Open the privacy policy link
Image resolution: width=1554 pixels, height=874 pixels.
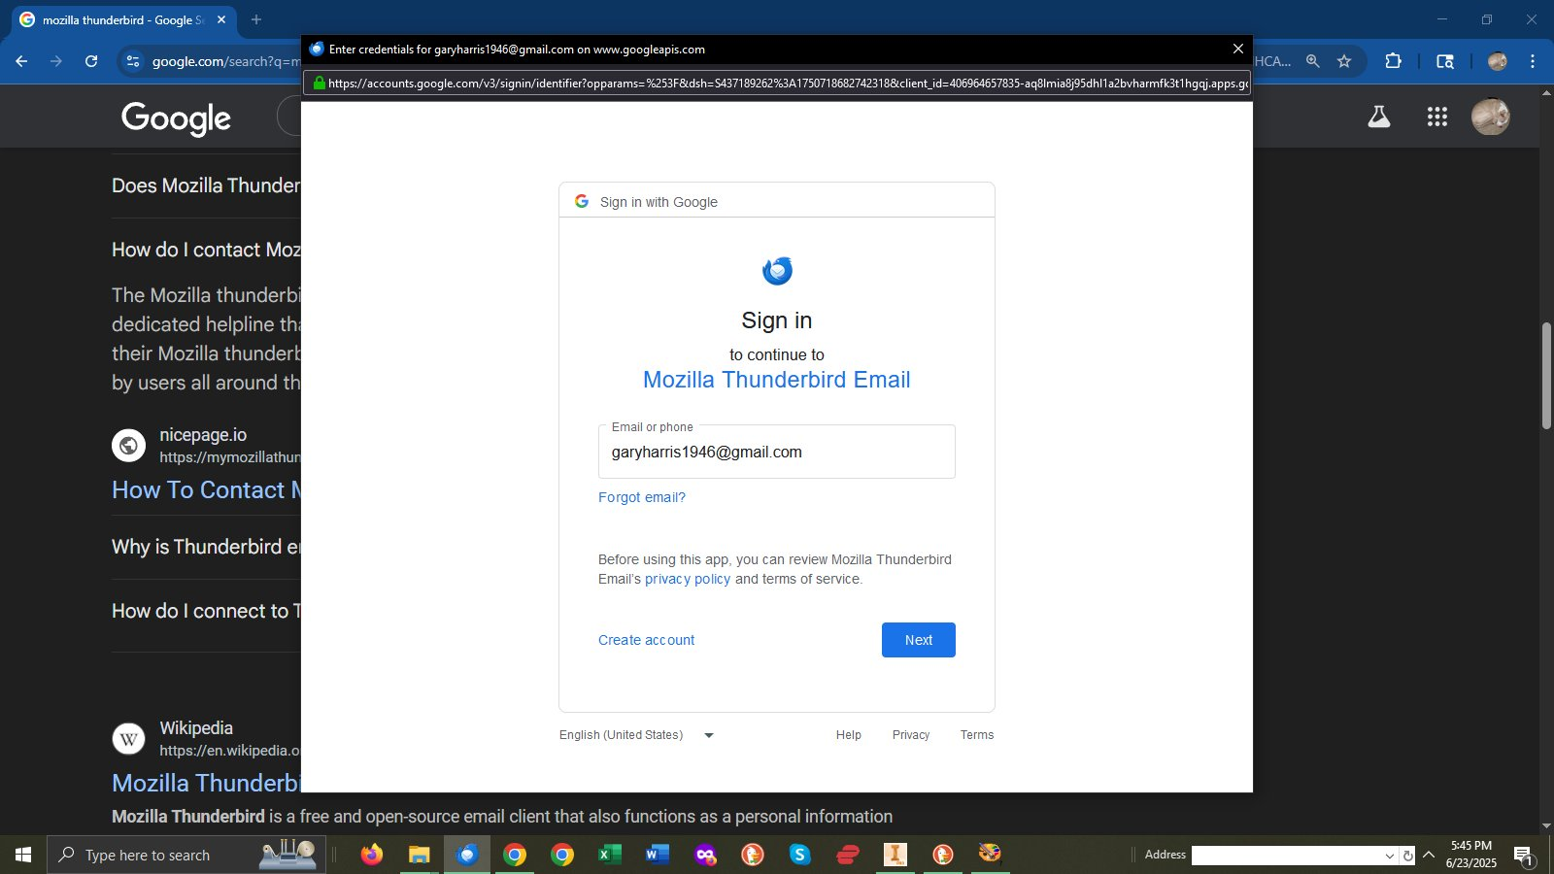click(x=688, y=579)
